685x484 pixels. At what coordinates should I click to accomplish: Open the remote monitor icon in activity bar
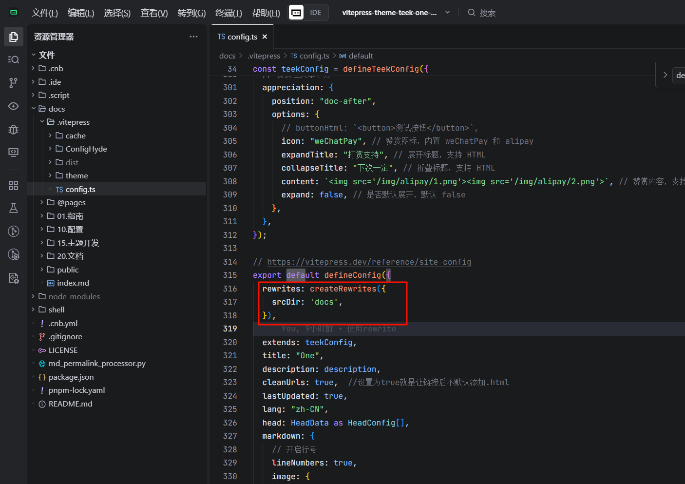(14, 152)
